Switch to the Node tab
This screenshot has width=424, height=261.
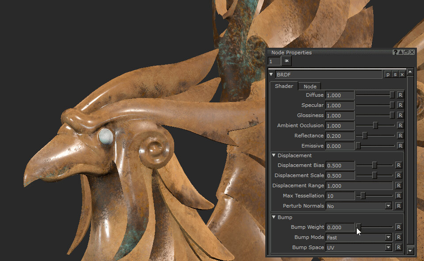pyautogui.click(x=309, y=87)
